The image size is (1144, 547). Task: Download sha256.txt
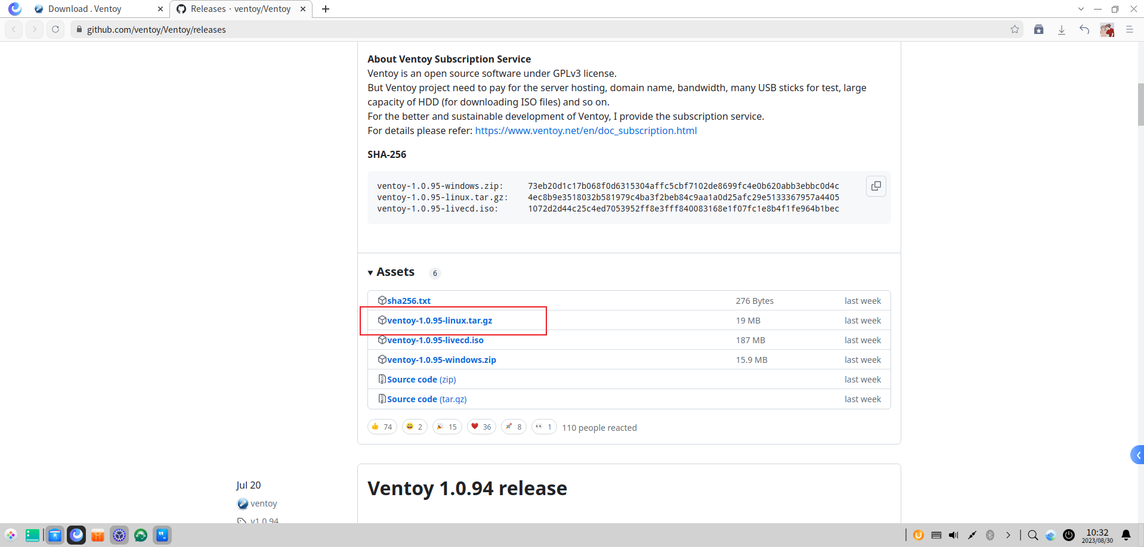click(x=409, y=301)
